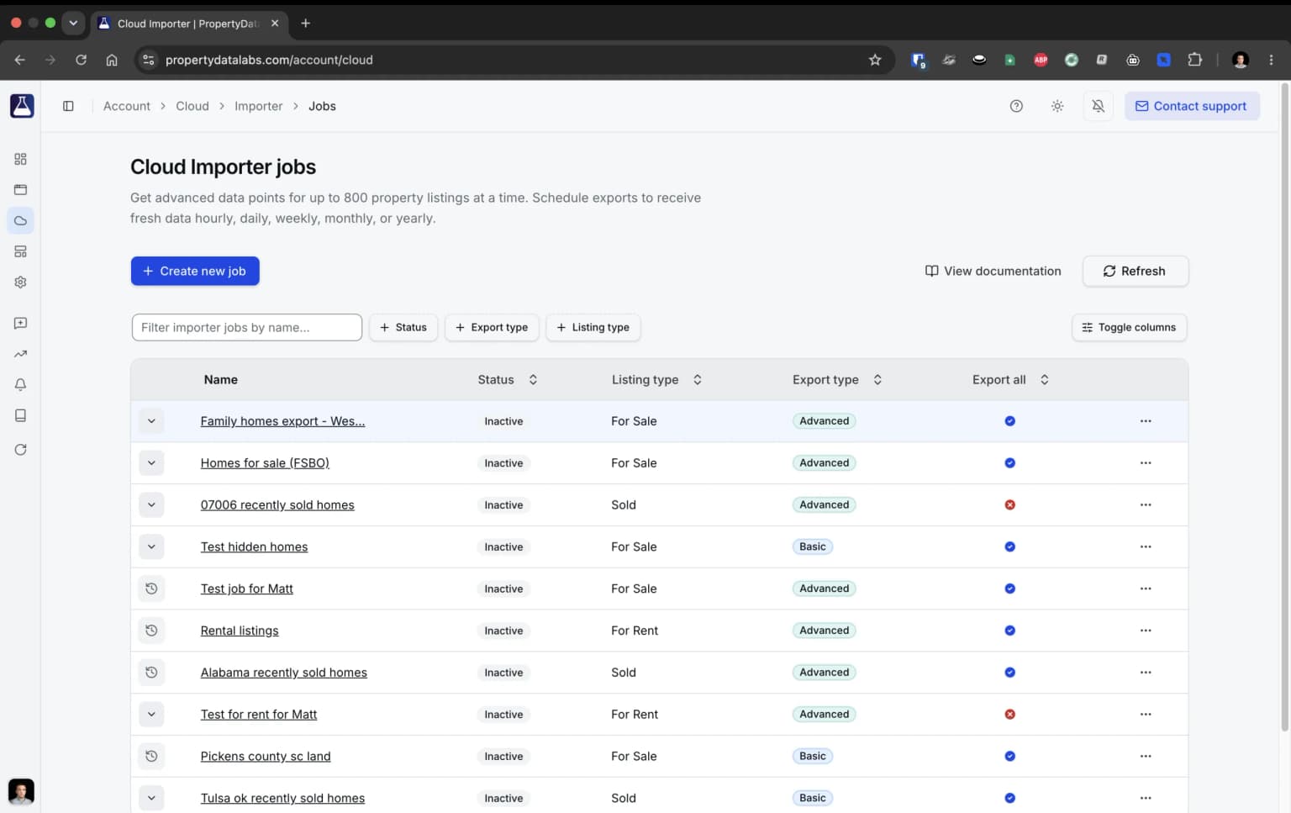The width and height of the screenshot is (1291, 813).
Task: Click the PropertyData flask logo
Action: 22,106
